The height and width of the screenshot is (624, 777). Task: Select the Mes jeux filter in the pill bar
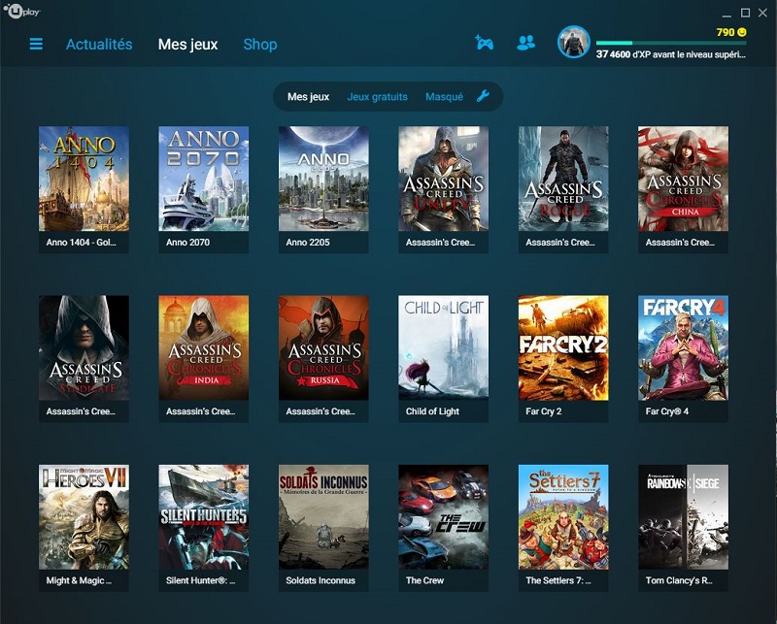[308, 97]
